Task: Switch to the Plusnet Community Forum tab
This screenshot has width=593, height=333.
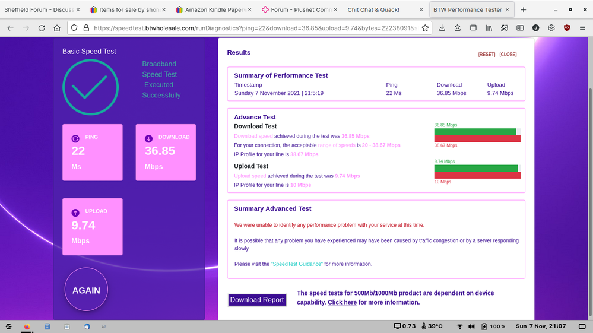Action: [x=301, y=10]
